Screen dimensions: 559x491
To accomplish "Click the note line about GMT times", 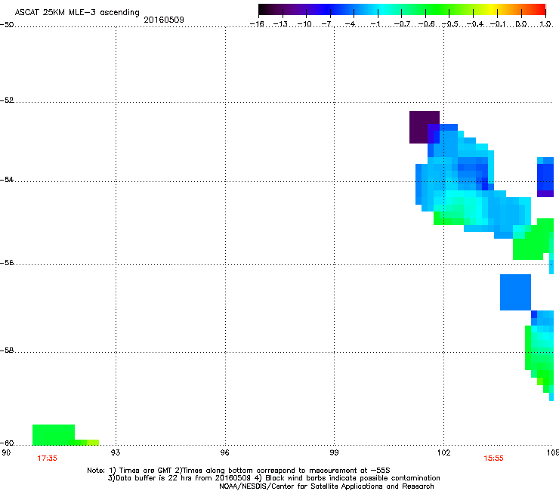I will pos(238,471).
